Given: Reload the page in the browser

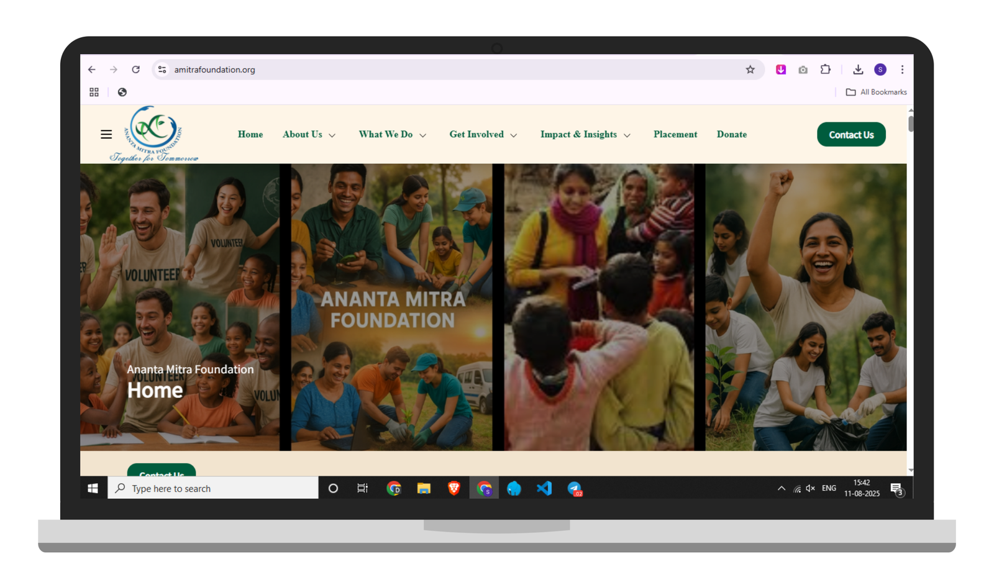Looking at the screenshot, I should (135, 70).
